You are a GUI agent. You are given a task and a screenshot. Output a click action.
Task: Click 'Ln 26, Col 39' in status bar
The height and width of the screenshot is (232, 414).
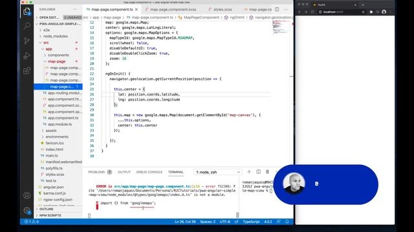pyautogui.click(x=185, y=222)
